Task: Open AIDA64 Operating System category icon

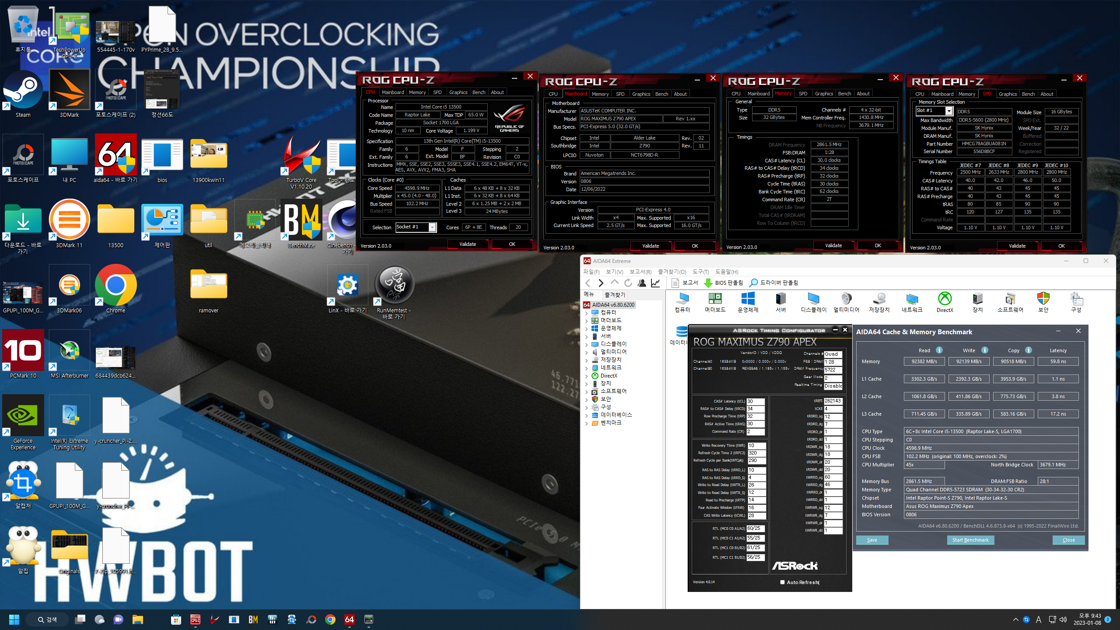Action: [748, 302]
